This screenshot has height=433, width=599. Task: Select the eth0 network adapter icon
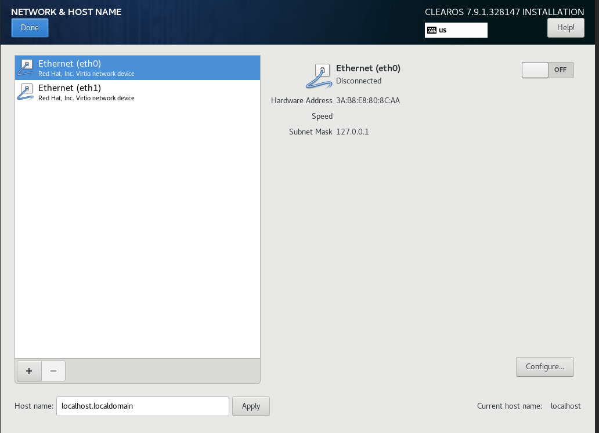25,67
